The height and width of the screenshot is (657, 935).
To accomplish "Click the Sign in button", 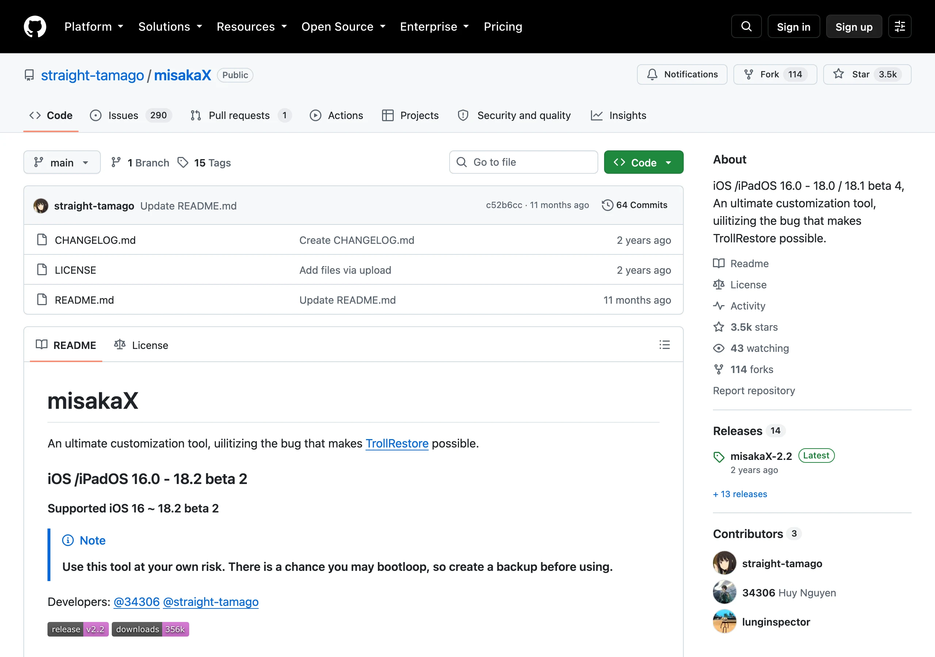I will click(x=793, y=26).
